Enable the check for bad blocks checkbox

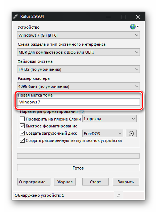(22, 119)
